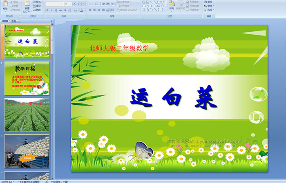286x183 pixels.
Task: Click the Clear Formatting eraser icon
Action: point(84,4)
